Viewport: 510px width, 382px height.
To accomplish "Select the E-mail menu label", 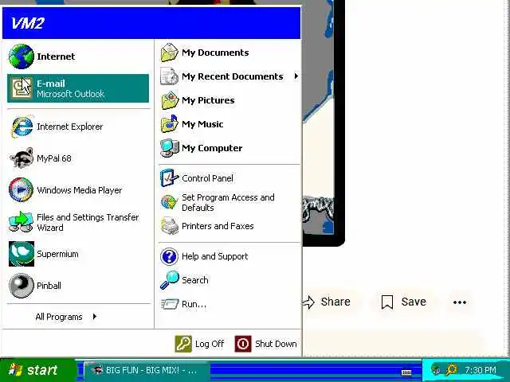I will pyautogui.click(x=51, y=84).
